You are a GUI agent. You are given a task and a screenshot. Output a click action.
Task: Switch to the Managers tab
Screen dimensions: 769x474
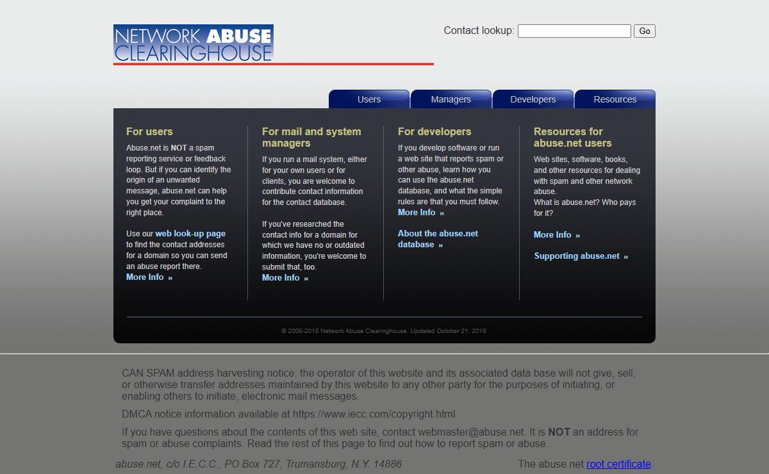click(451, 99)
